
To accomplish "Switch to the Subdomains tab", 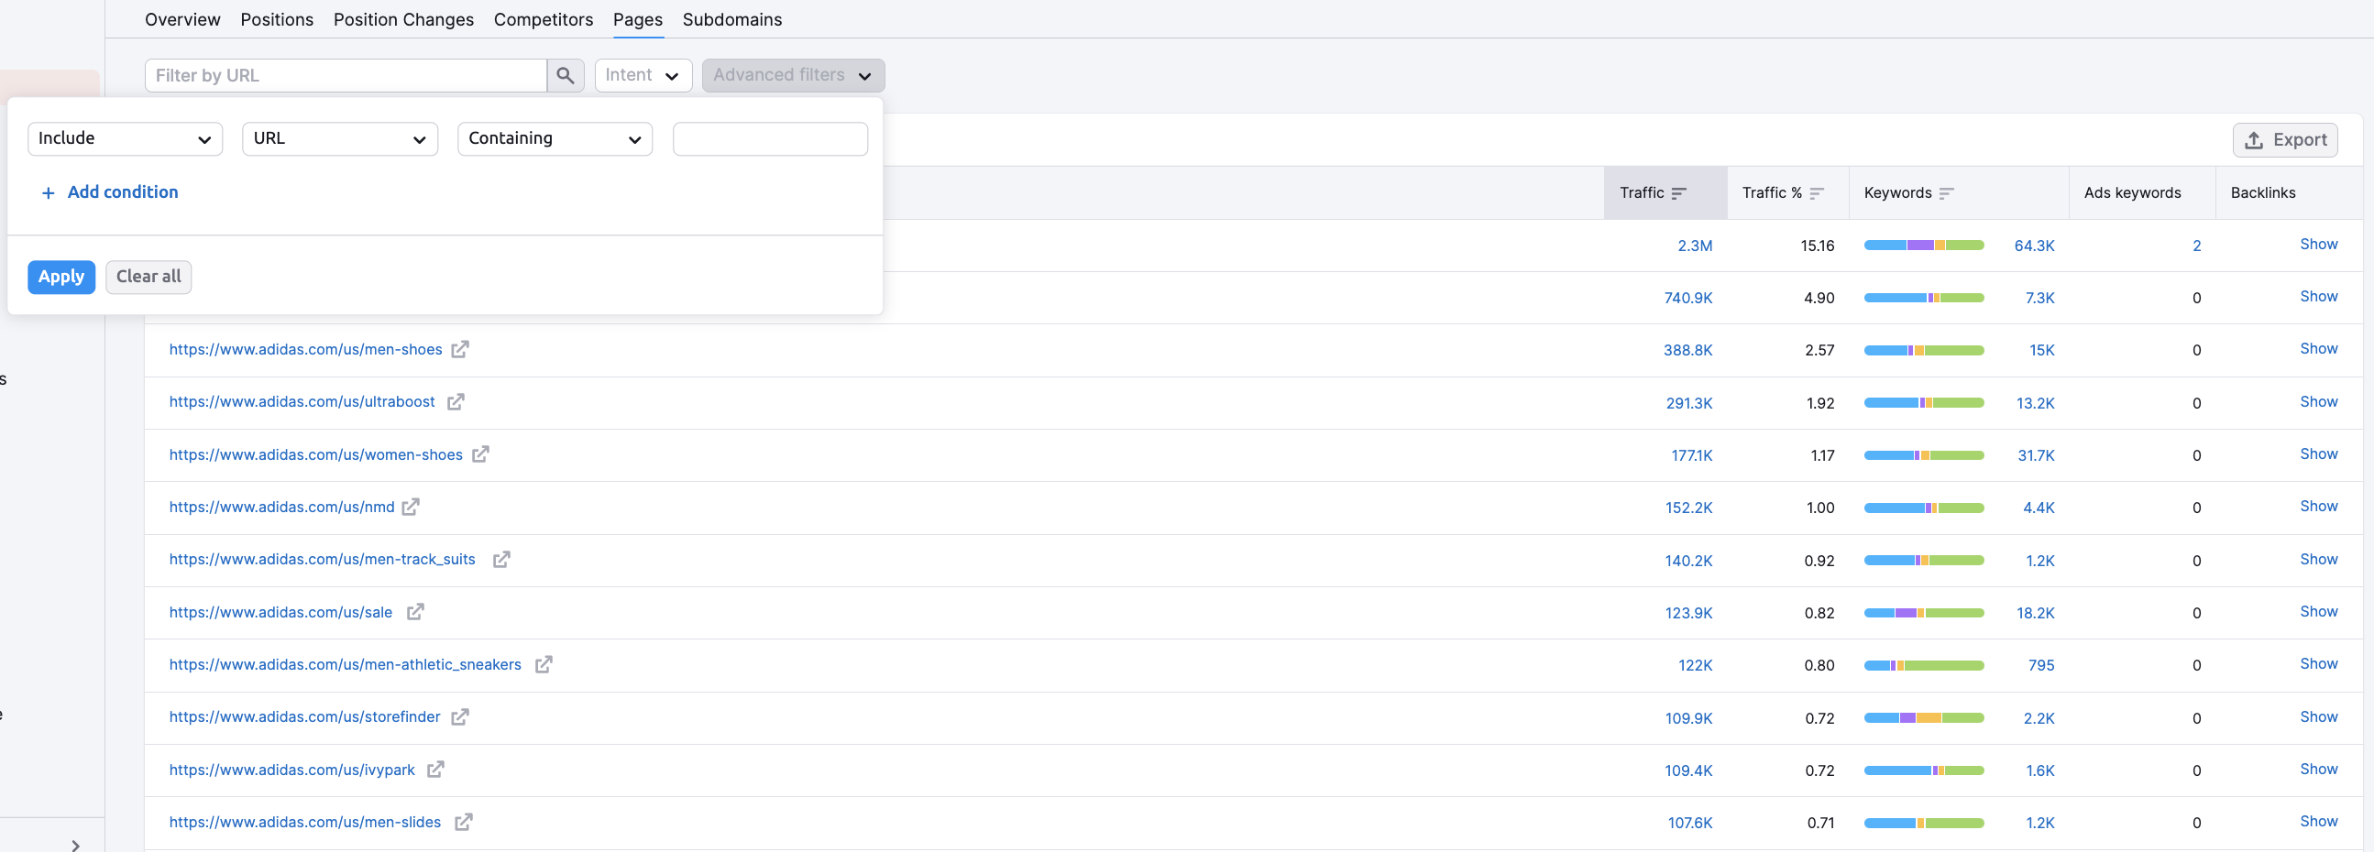I will 731,19.
